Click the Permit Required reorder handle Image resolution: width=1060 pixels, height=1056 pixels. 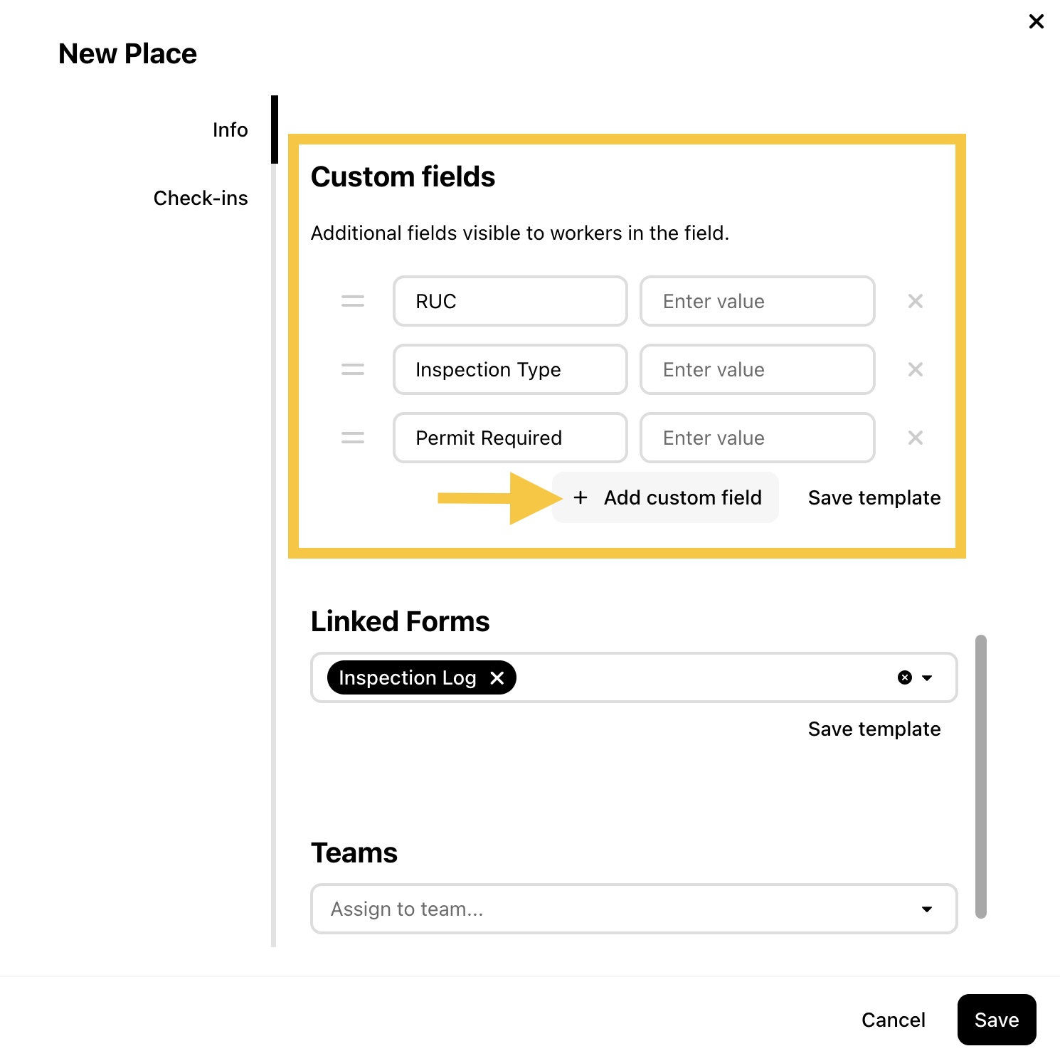(x=352, y=438)
